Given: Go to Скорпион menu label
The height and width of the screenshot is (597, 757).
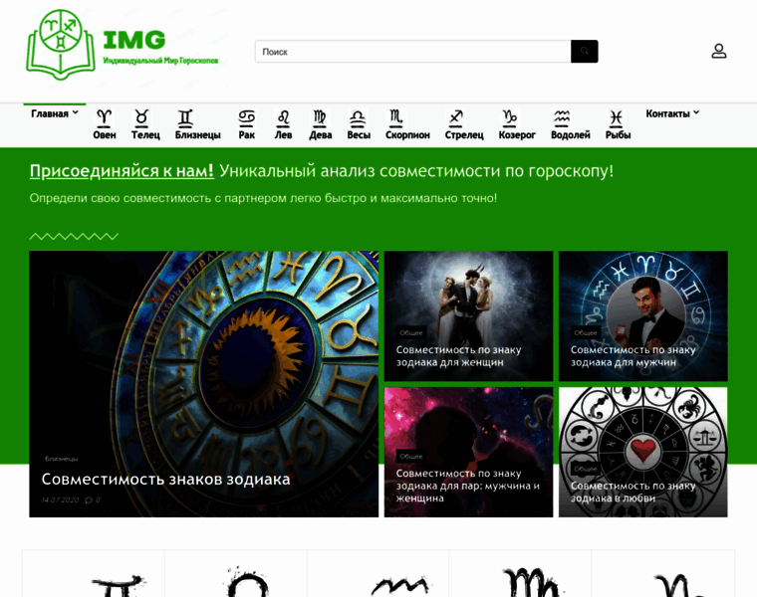Looking at the screenshot, I should (x=407, y=135).
